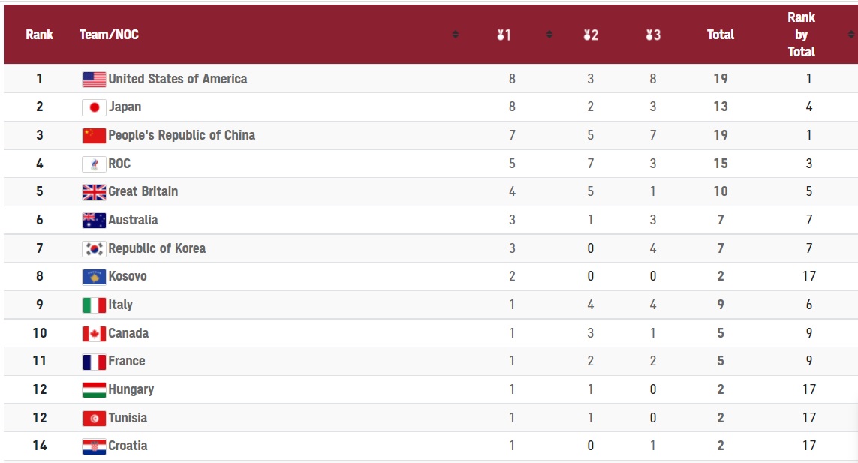The height and width of the screenshot is (463, 858).
Task: Sort by gold medals using the sort arrows
Action: [x=549, y=35]
